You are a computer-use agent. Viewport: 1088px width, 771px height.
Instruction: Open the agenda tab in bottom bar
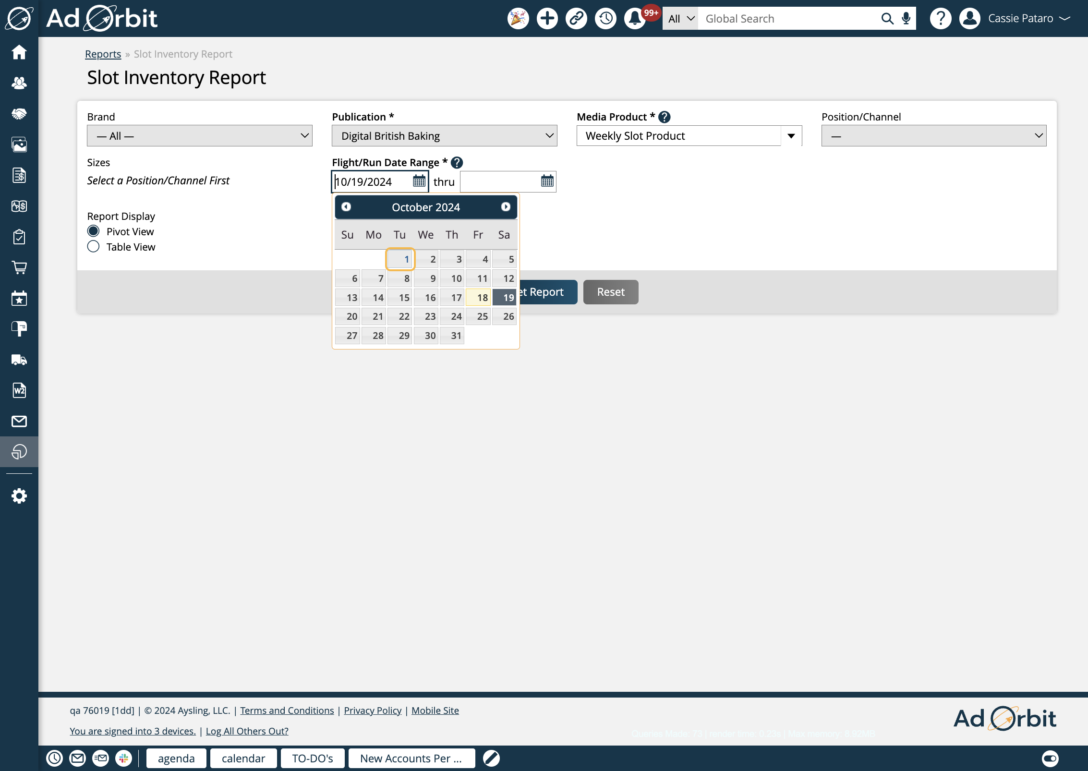click(176, 759)
